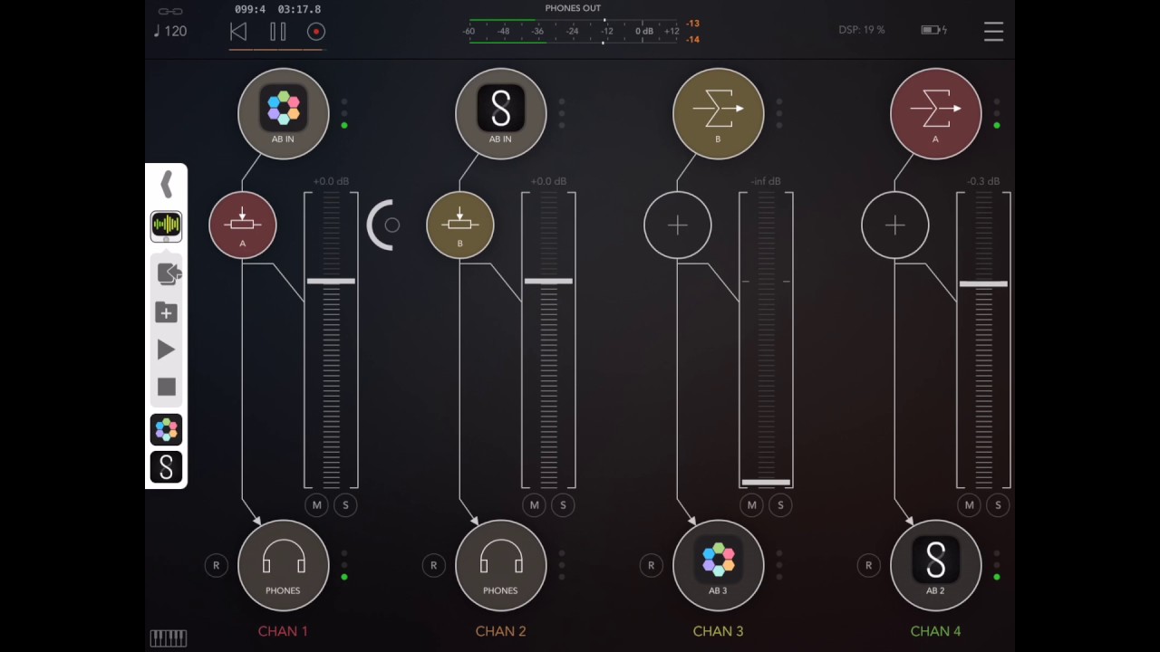Switch to the S app in the side panel
The height and width of the screenshot is (652, 1160).
[166, 467]
